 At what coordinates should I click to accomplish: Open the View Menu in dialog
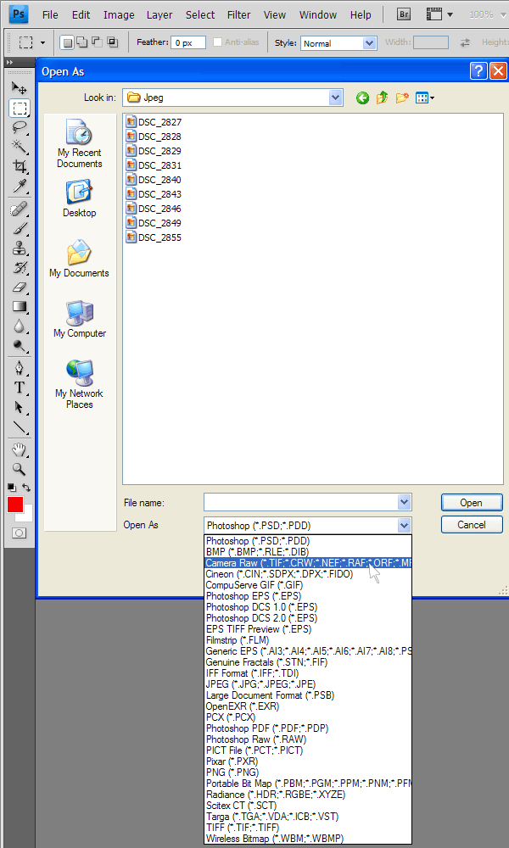click(425, 98)
